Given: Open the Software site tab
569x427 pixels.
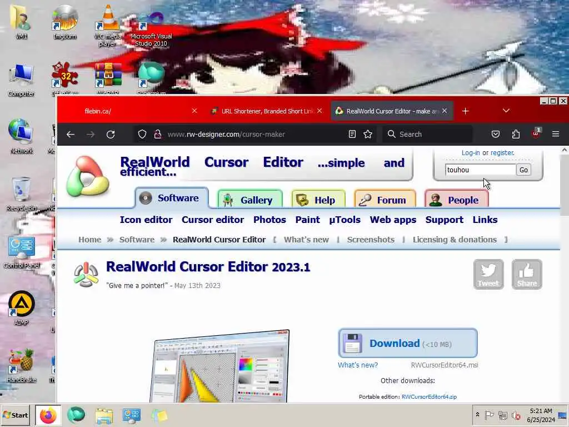Looking at the screenshot, I should (x=172, y=198).
